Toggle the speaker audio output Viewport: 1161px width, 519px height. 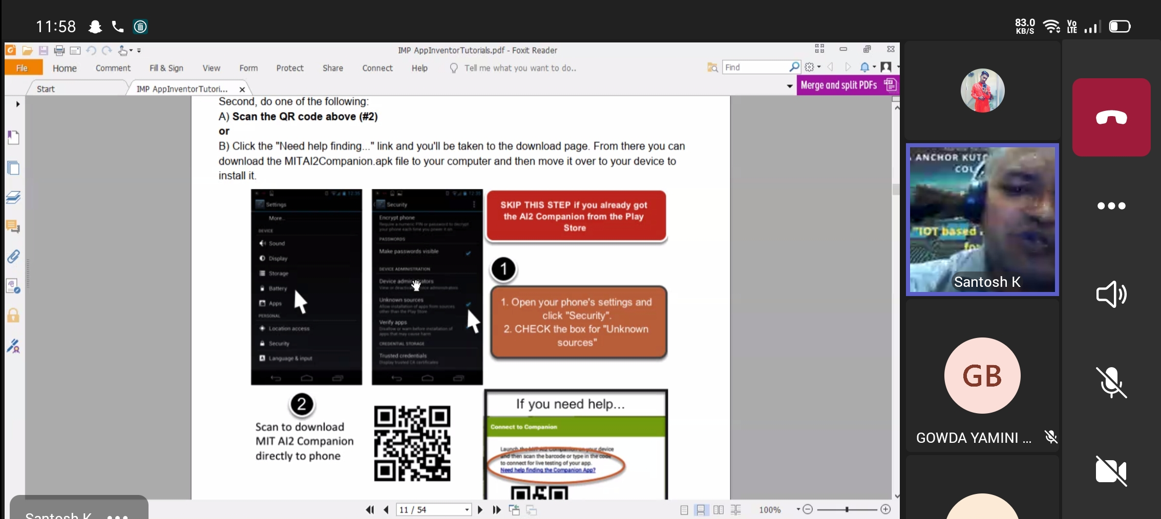[1111, 294]
